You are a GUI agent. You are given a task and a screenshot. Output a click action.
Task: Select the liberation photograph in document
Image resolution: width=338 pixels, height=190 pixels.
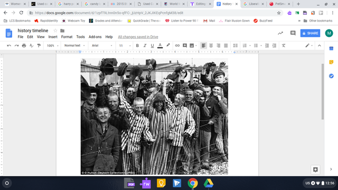tap(154, 116)
